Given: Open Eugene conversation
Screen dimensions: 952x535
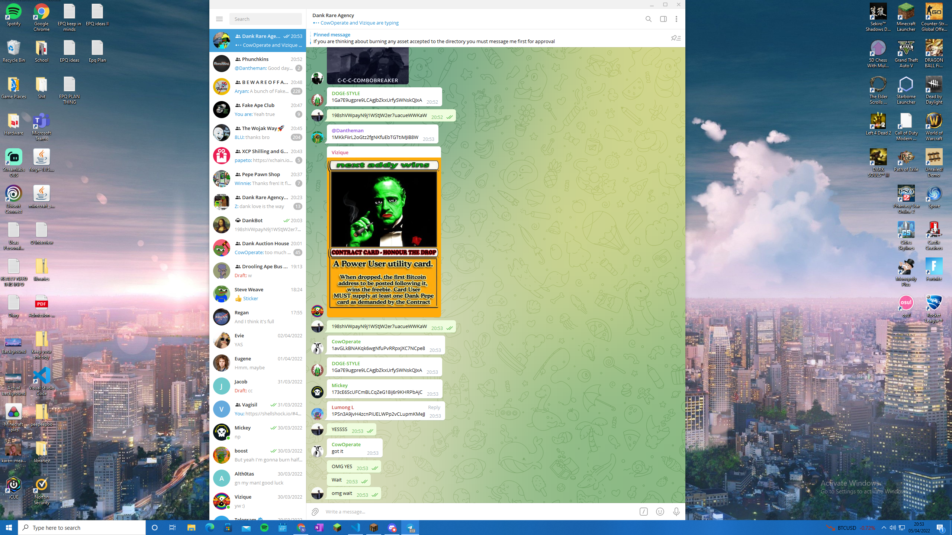Looking at the screenshot, I should pos(258,363).
